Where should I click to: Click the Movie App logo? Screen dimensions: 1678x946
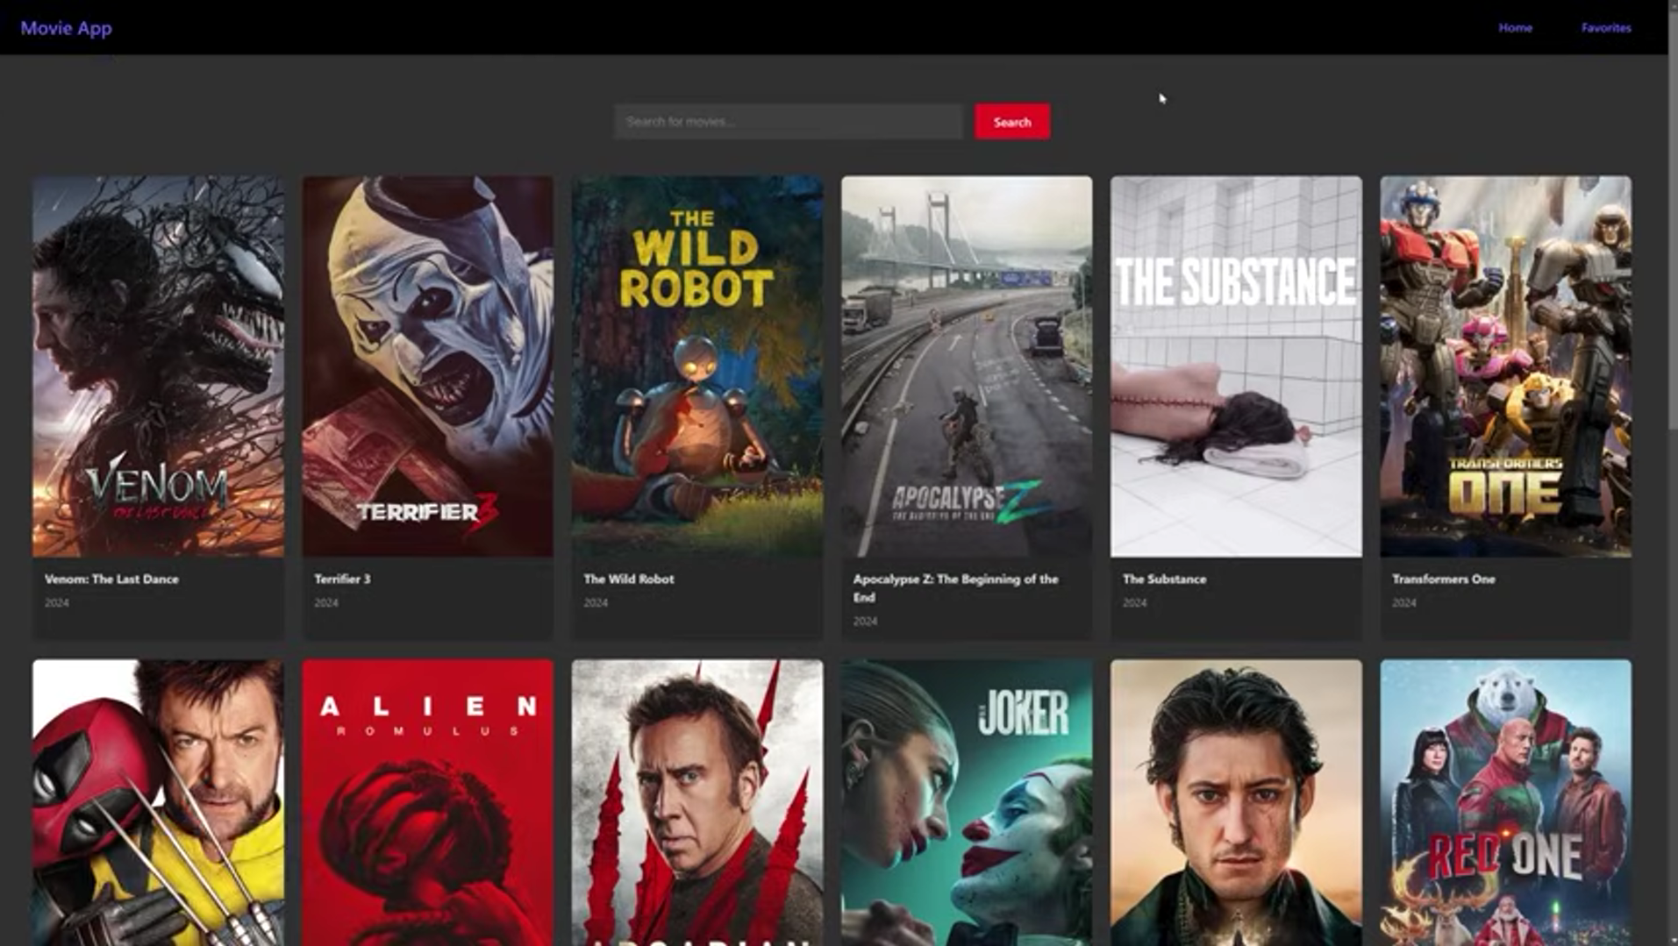(x=66, y=28)
